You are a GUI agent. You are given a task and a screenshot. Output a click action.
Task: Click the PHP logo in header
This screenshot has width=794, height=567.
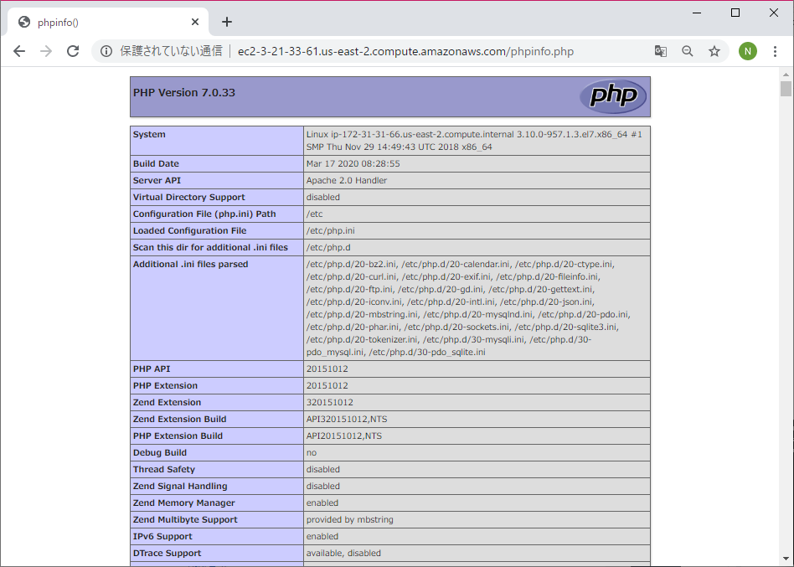click(613, 95)
